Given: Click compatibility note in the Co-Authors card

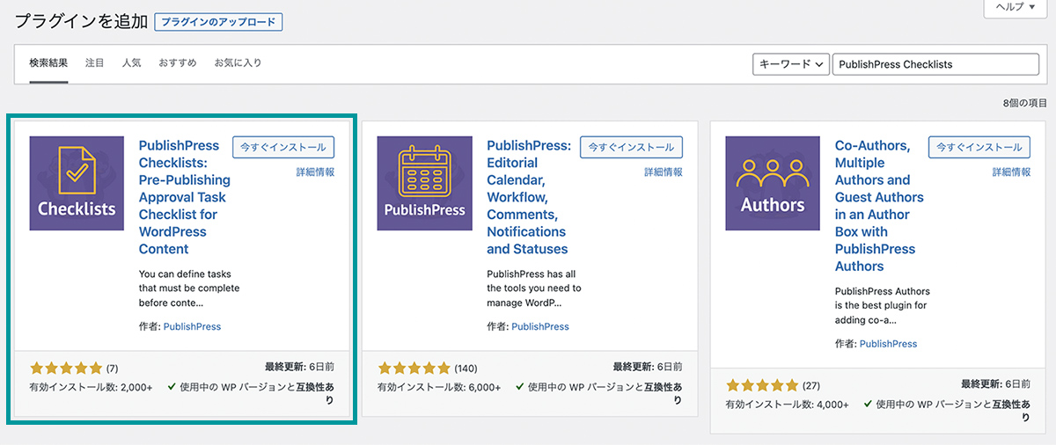Looking at the screenshot, I should (947, 411).
